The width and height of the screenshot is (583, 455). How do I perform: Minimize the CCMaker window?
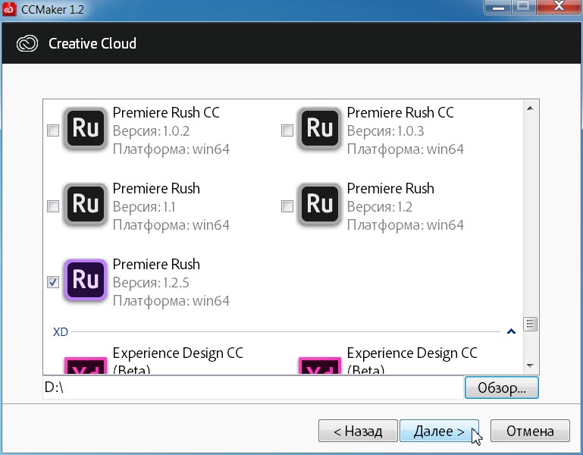pyautogui.click(x=499, y=7)
